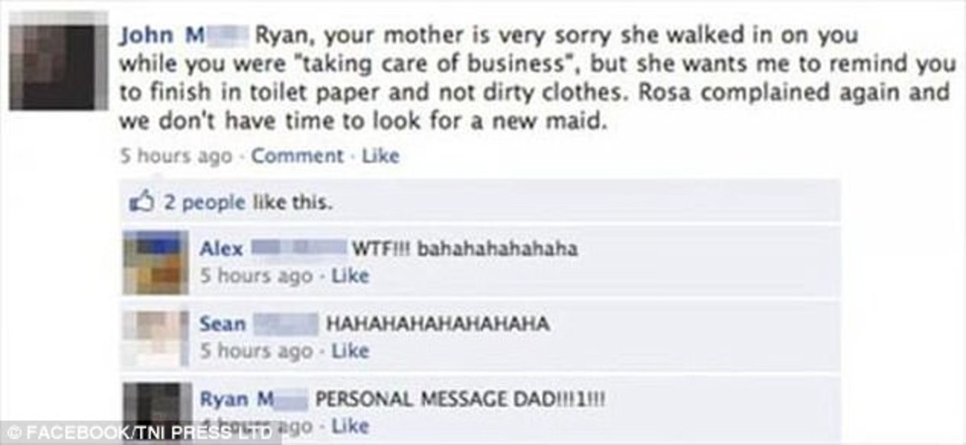This screenshot has width=966, height=445.
Task: Click the Comment link under the post
Action: [x=298, y=156]
